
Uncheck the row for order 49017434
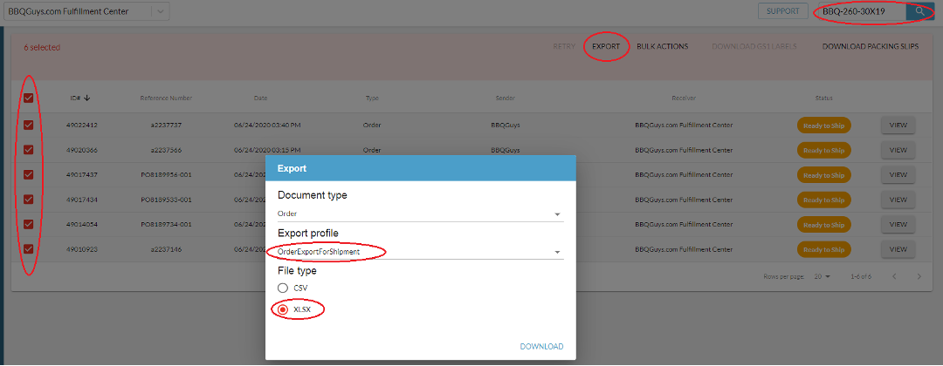(28, 200)
